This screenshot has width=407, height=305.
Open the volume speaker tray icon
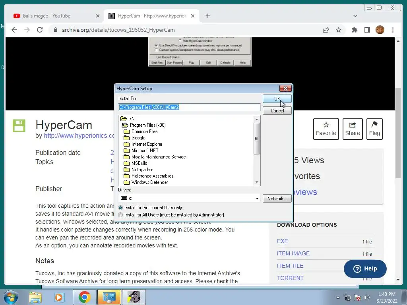(366, 298)
